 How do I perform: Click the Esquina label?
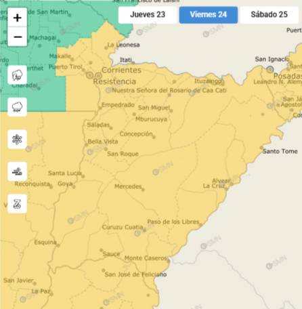(45, 243)
